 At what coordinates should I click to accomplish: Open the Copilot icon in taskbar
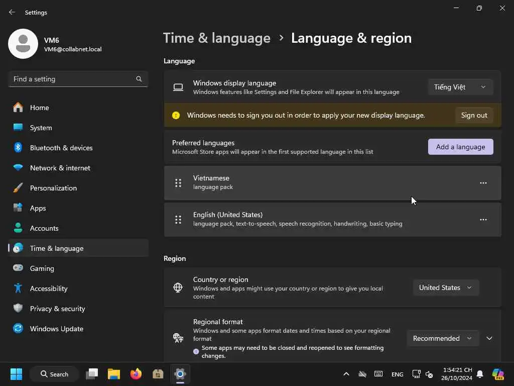[x=498, y=374]
